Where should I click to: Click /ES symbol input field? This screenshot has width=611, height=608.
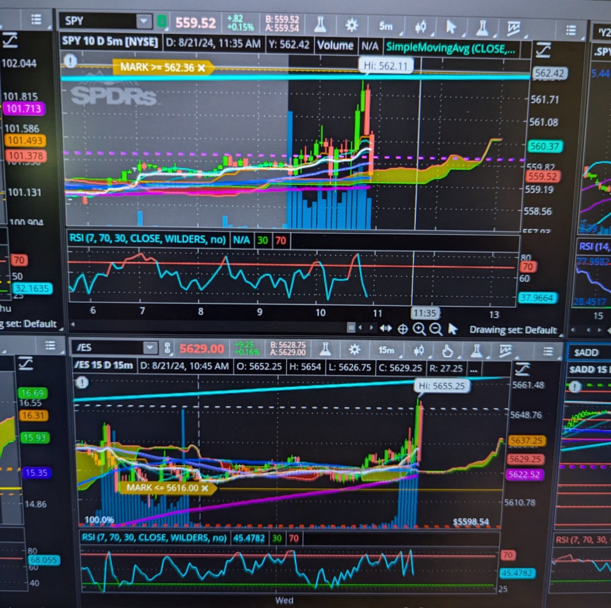point(108,347)
